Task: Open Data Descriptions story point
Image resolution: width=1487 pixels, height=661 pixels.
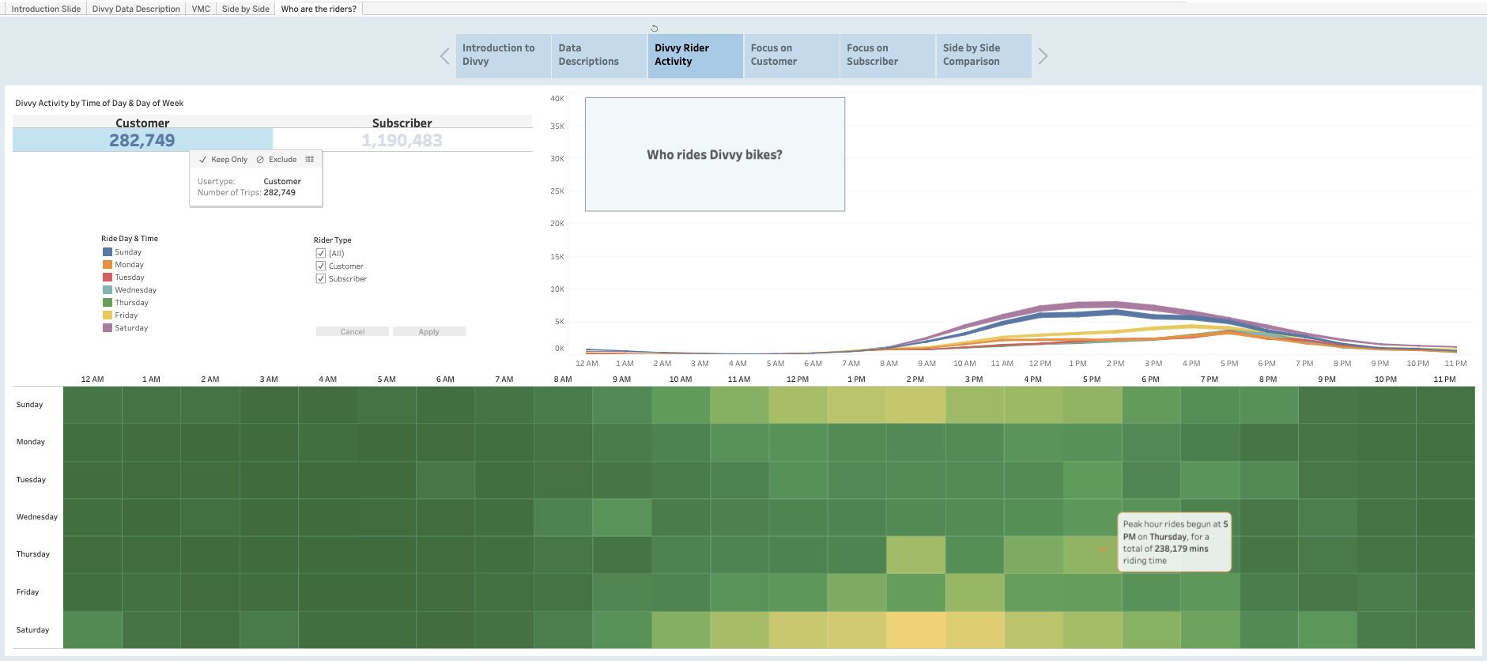Action: click(599, 55)
